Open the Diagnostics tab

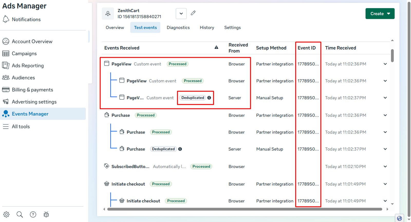(x=178, y=27)
